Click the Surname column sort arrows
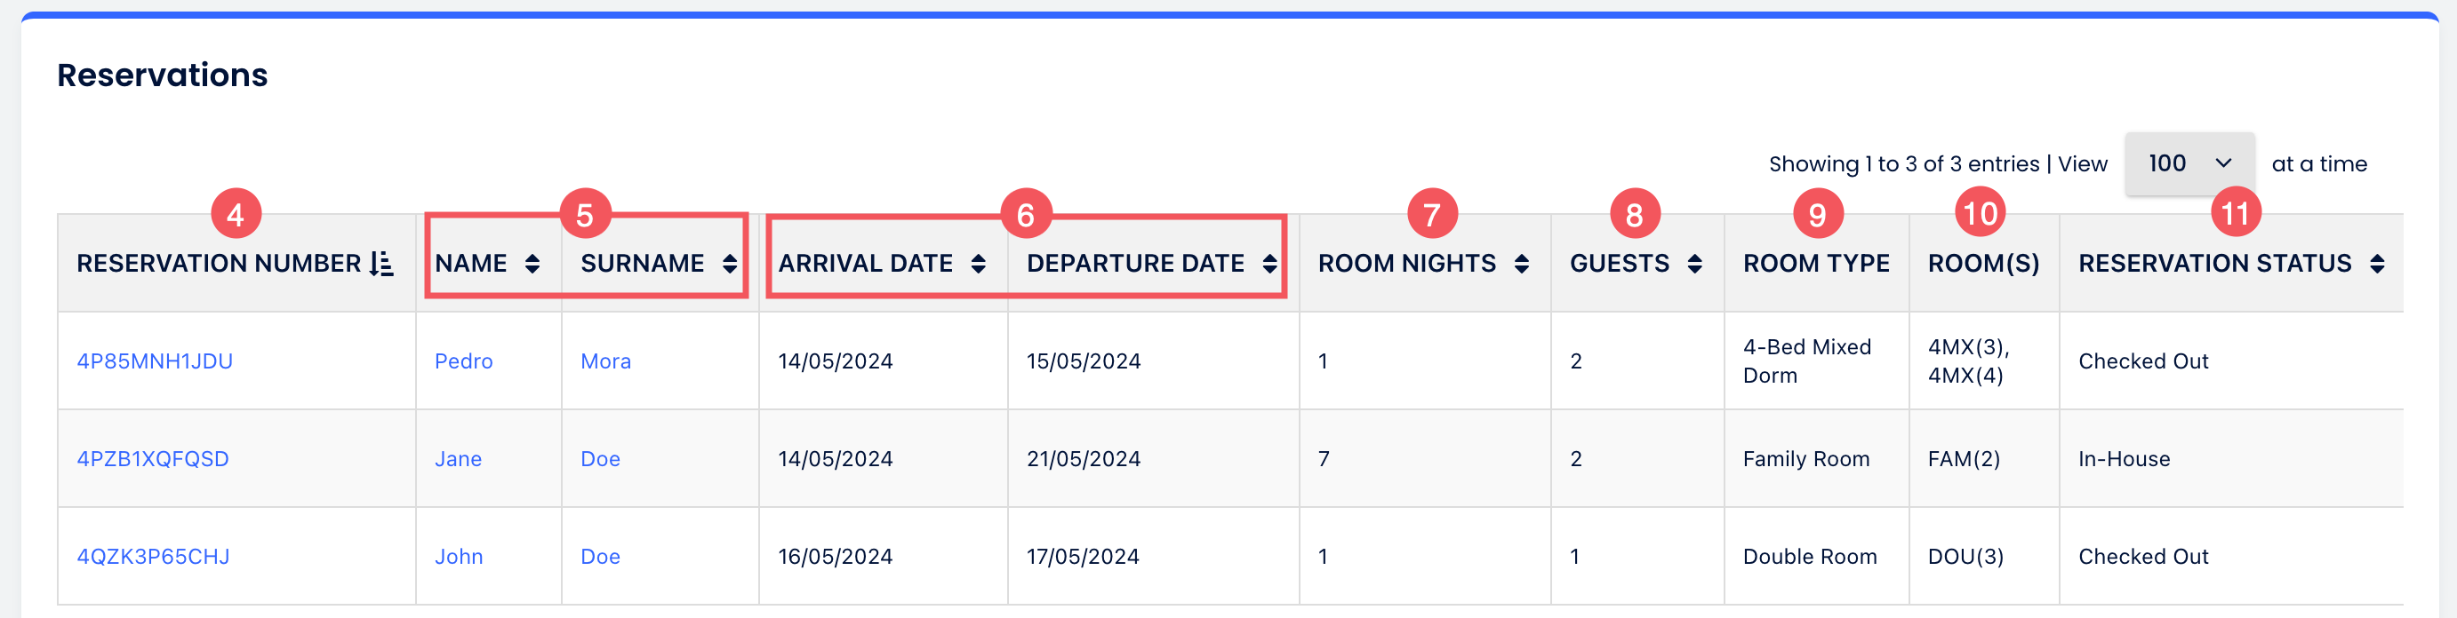 tap(730, 264)
